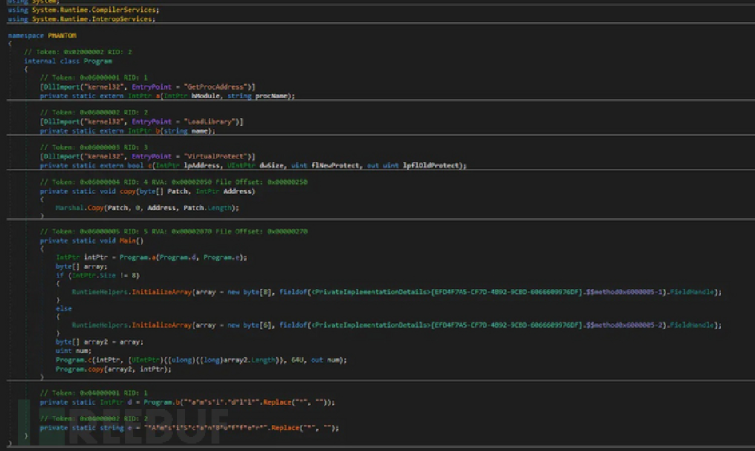
Task: Select the Program class name in its declaration
Action: tap(97, 61)
